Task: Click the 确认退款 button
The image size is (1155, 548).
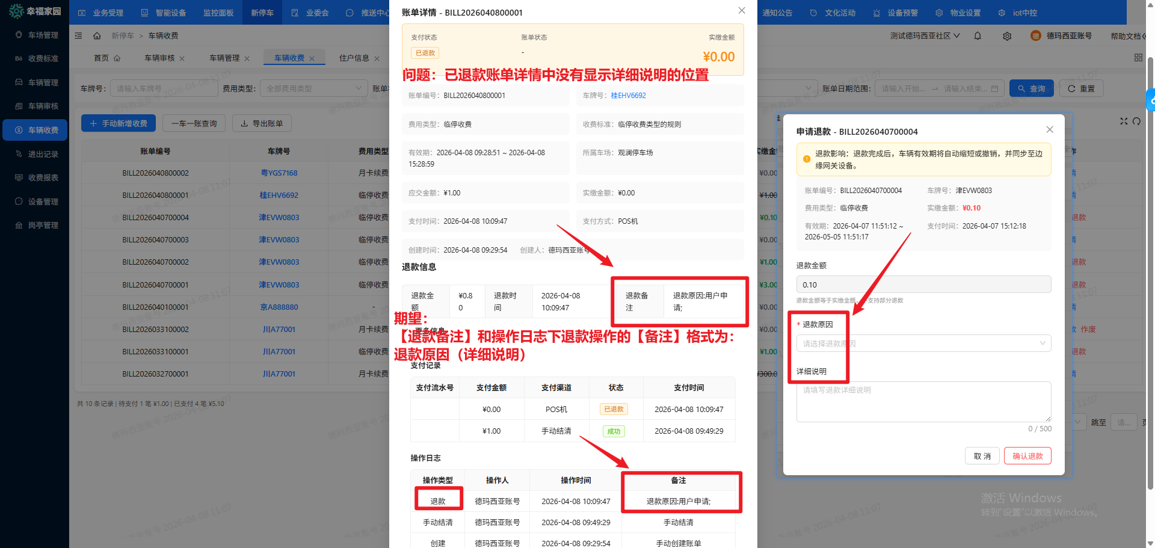Action: click(1027, 456)
